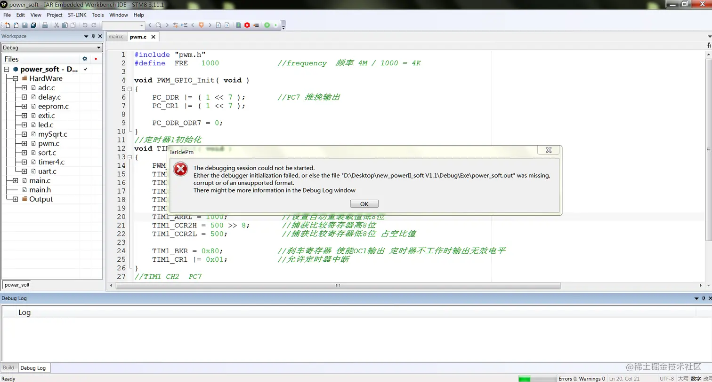The width and height of the screenshot is (712, 382).
Task: Toggle a bookmark with the orange bookmark icon
Action: (202, 25)
